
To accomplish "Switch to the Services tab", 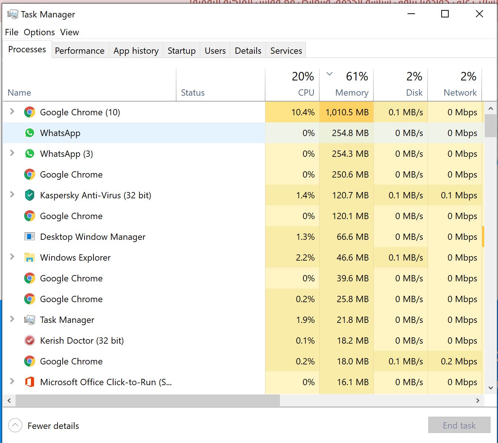I will point(286,51).
